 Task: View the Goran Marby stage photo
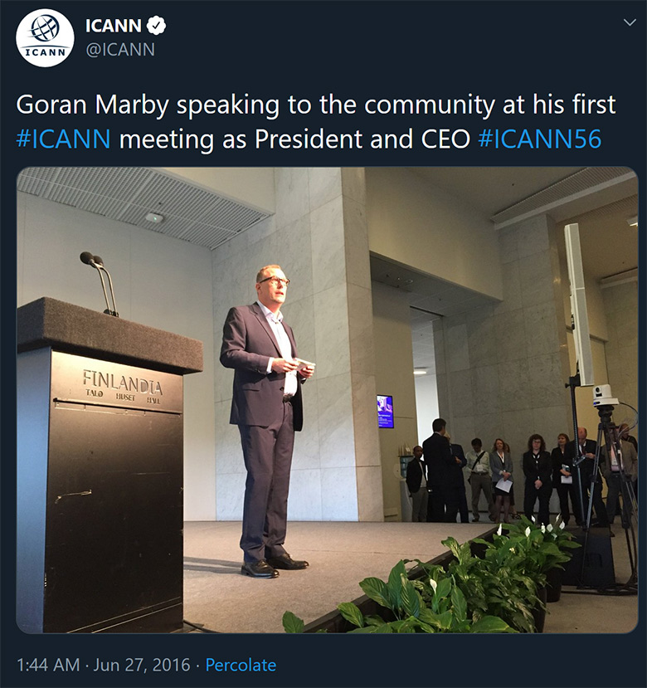(327, 400)
